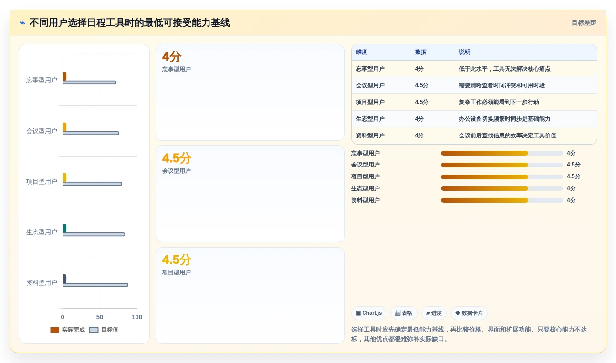Select the 会议型用户 table row cell
The width and height of the screenshot is (616, 363).
coord(370,85)
